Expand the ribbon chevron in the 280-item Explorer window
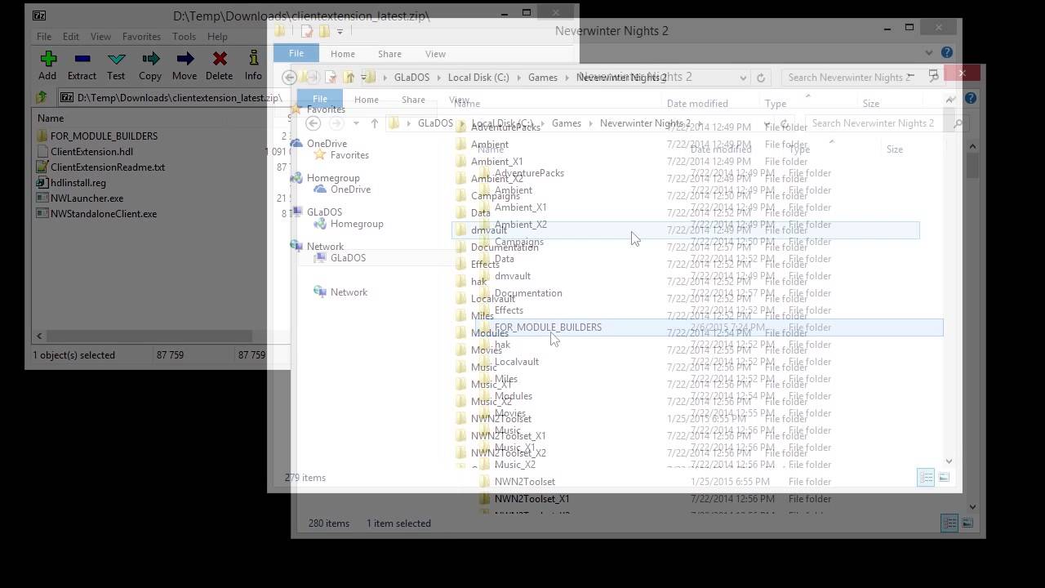The height and width of the screenshot is (588, 1045). coord(950,99)
